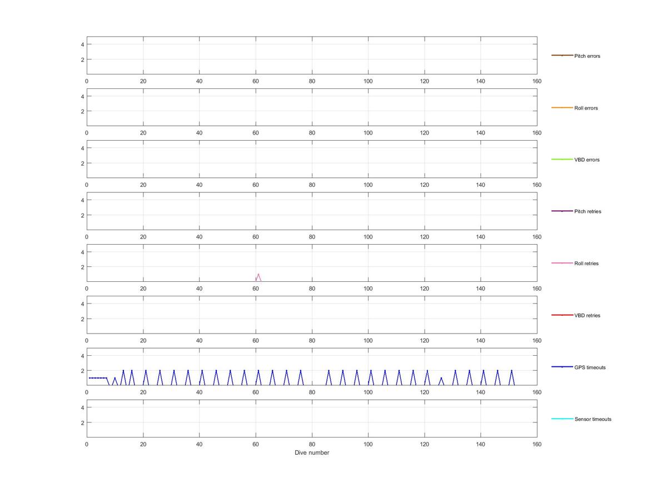Click the small GPS timeouts peak near dive 126
The height and width of the screenshot is (492, 667).
(x=441, y=381)
